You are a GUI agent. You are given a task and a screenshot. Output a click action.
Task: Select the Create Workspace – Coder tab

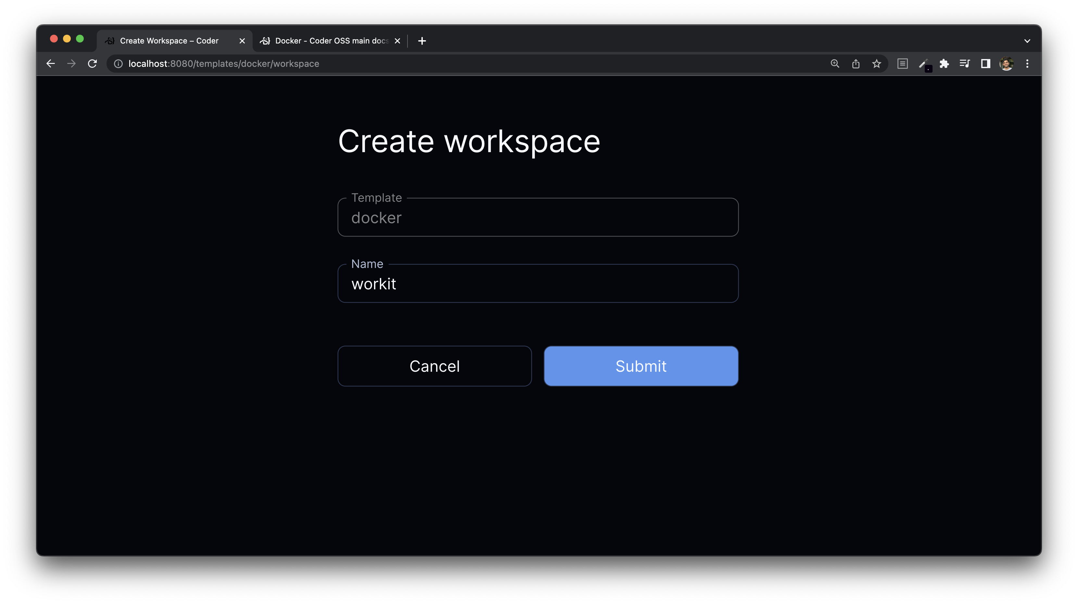click(x=169, y=41)
